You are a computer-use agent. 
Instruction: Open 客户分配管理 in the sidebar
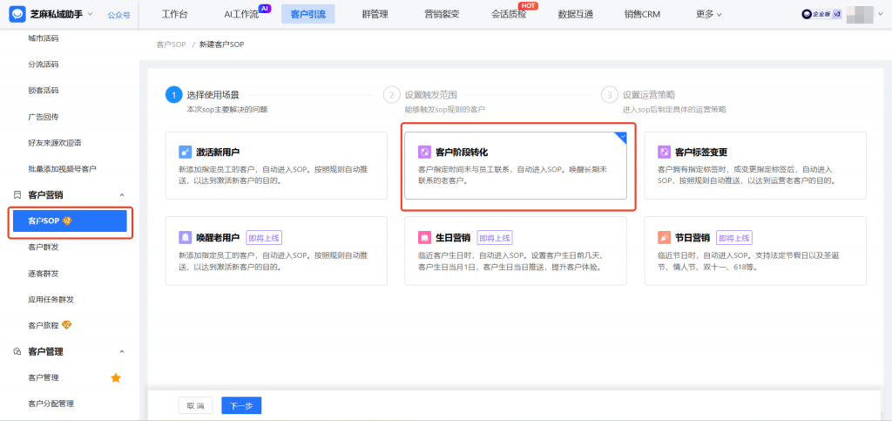(51, 404)
